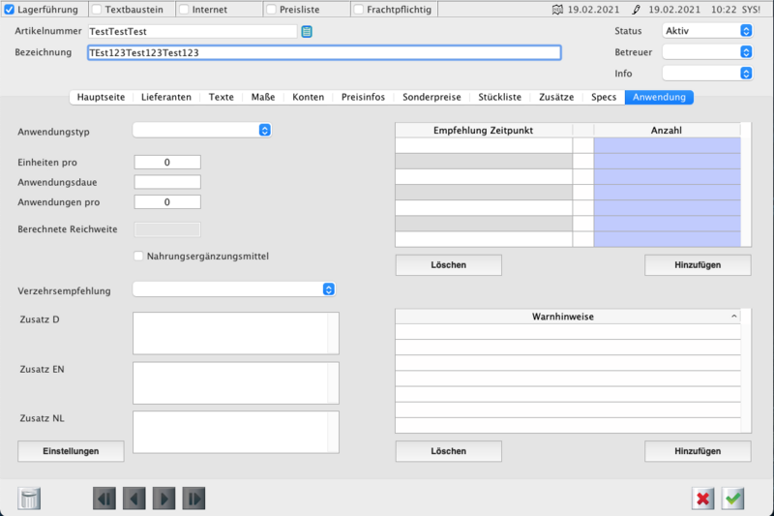This screenshot has height=516, width=774.
Task: Enable the Nahrungsergänzungsmittel checkbox
Action: tap(138, 257)
